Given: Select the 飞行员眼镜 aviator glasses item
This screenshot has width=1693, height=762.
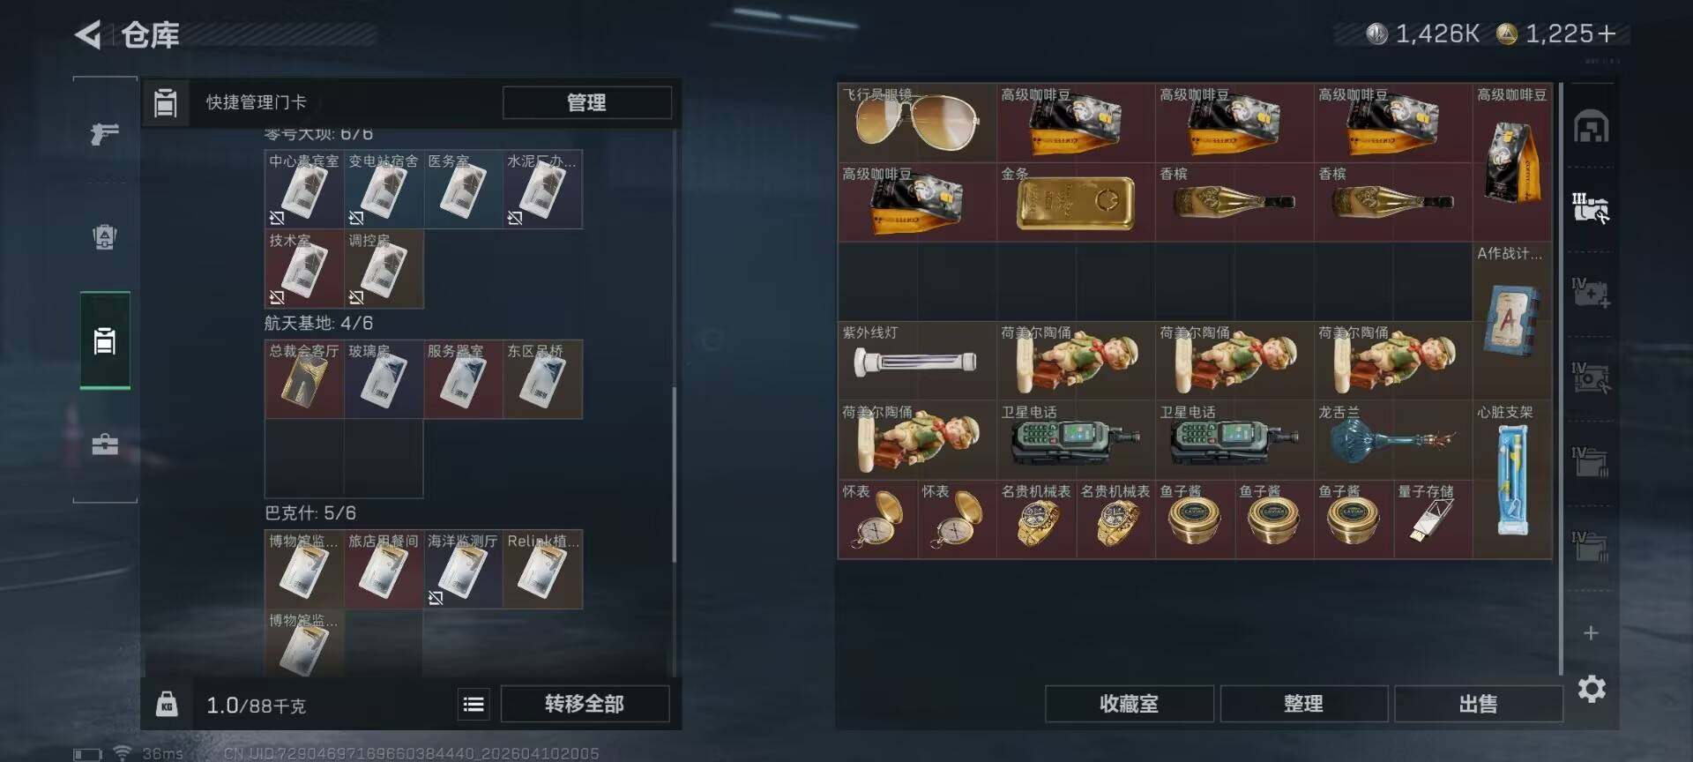Looking at the screenshot, I should [x=917, y=123].
